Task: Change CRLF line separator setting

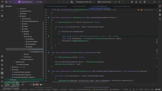Action: coord(141,89)
